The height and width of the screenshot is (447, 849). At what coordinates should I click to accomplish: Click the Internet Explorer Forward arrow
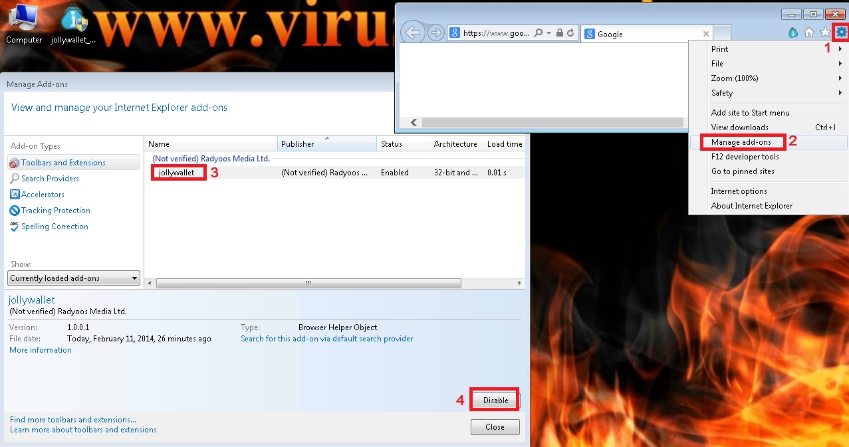[x=435, y=33]
